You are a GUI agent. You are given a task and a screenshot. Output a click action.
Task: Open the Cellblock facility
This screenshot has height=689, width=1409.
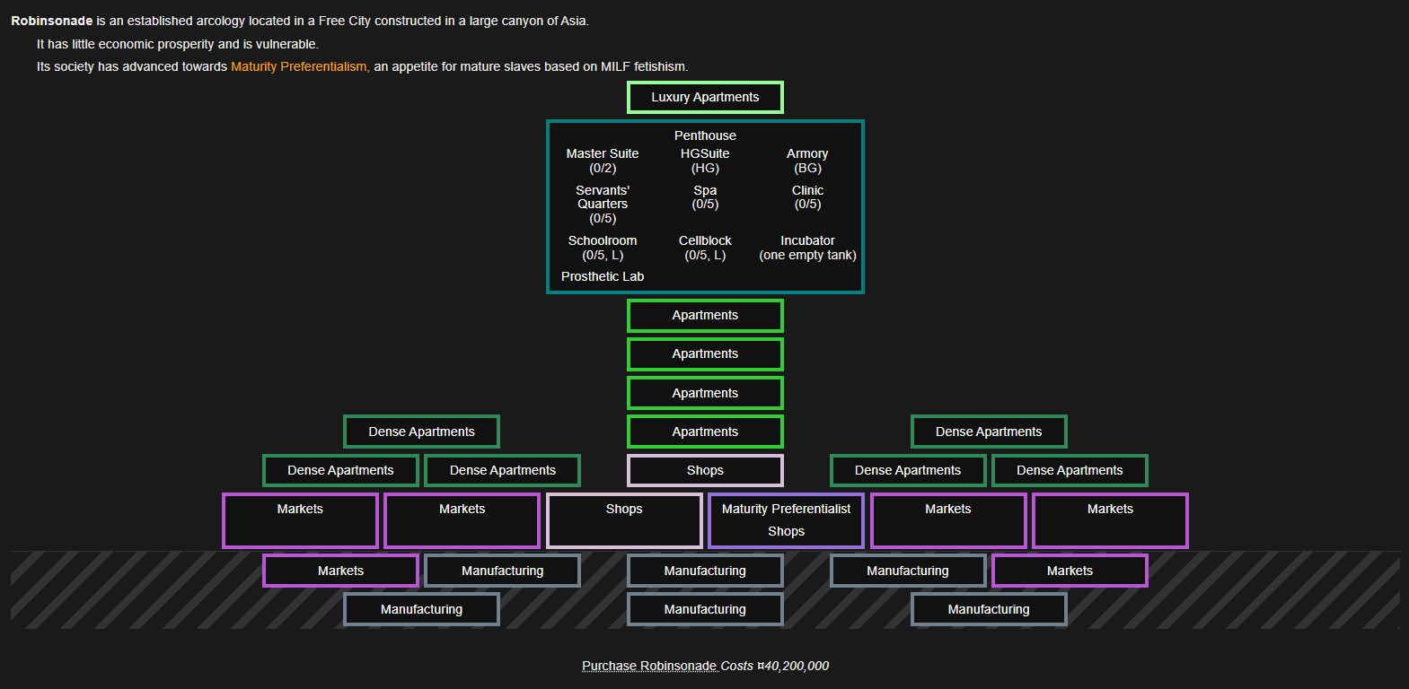tap(705, 240)
